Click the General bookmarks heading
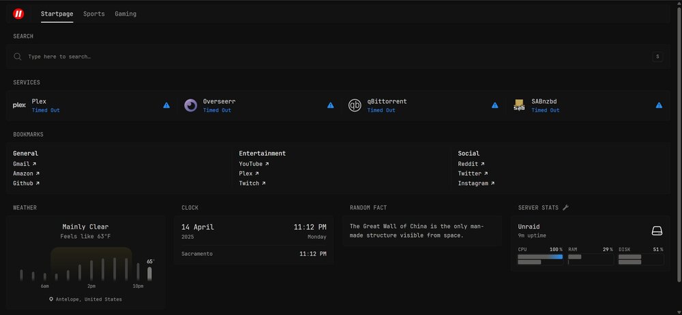Image resolution: width=682 pixels, height=315 pixels. pyautogui.click(x=26, y=154)
